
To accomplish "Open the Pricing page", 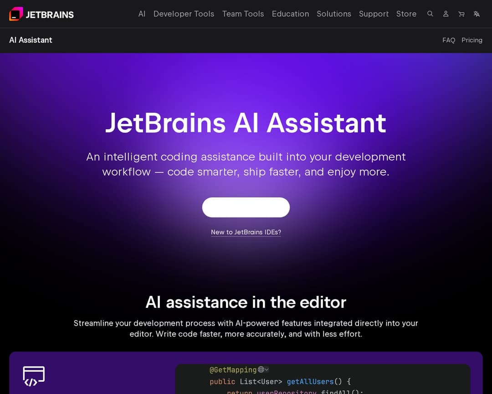I will coord(472,40).
